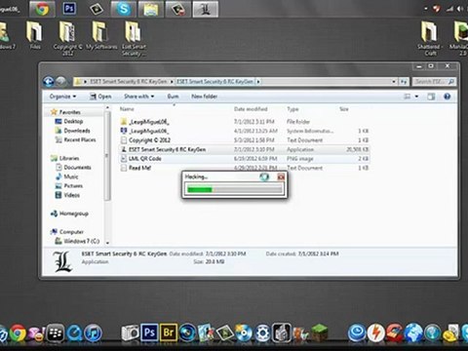Image resolution: width=468 pixels, height=351 pixels.
Task: Expand the address bar history dropdown
Action: point(394,82)
